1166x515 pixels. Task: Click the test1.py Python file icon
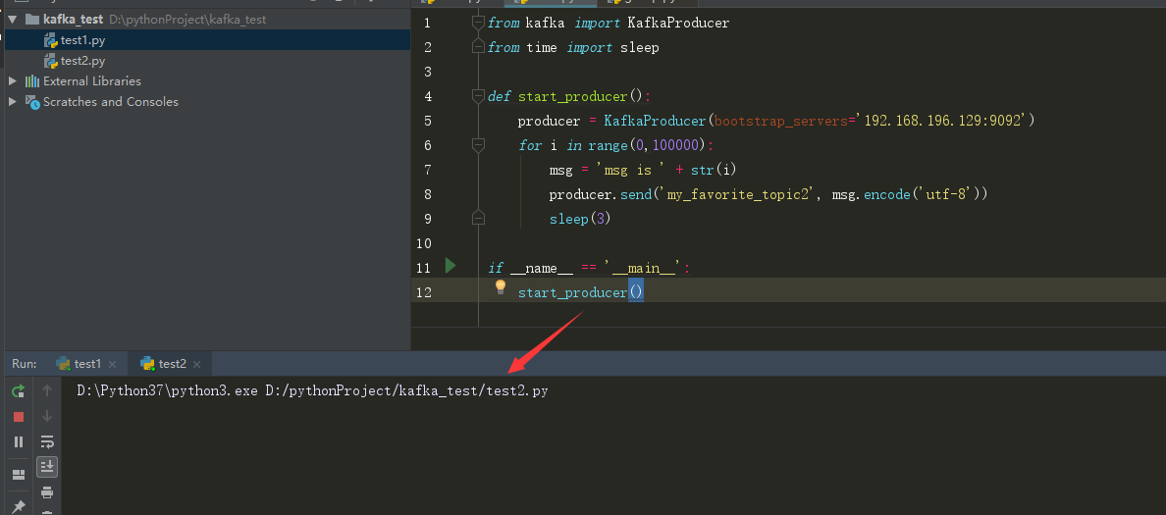pyautogui.click(x=51, y=40)
